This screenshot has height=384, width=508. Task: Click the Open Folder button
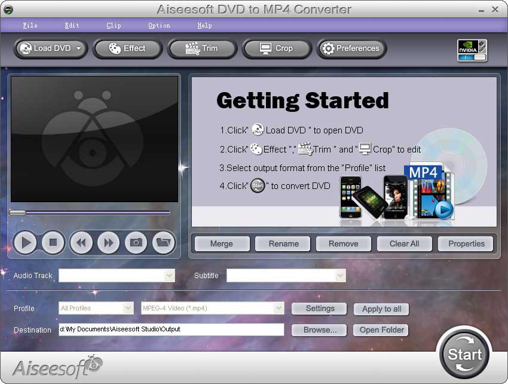coord(381,330)
